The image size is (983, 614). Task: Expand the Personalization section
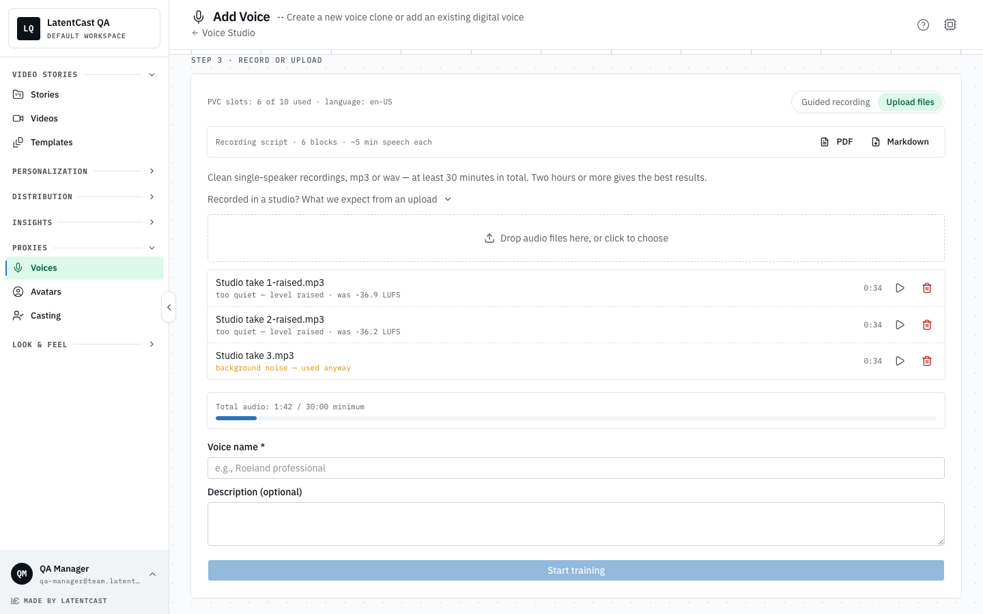pos(84,171)
